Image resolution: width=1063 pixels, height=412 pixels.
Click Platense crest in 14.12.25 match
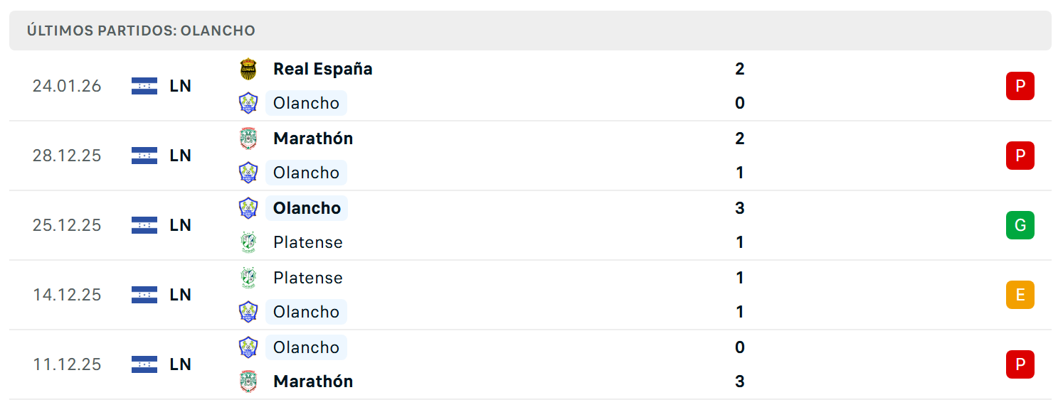coord(248,278)
